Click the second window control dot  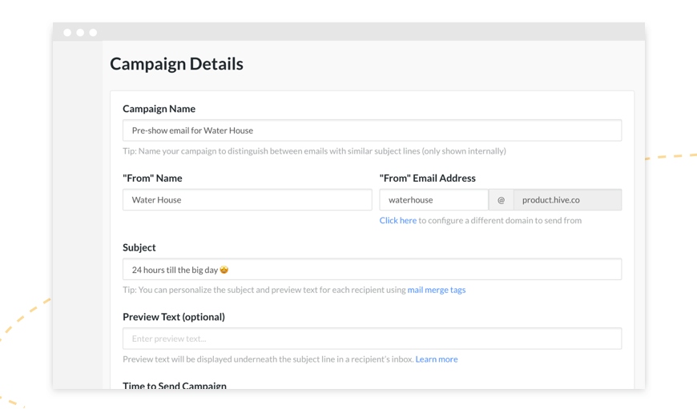click(80, 33)
